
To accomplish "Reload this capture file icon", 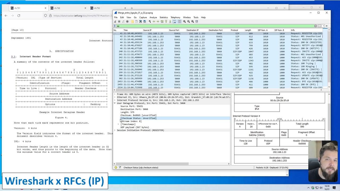I will coord(144,21).
